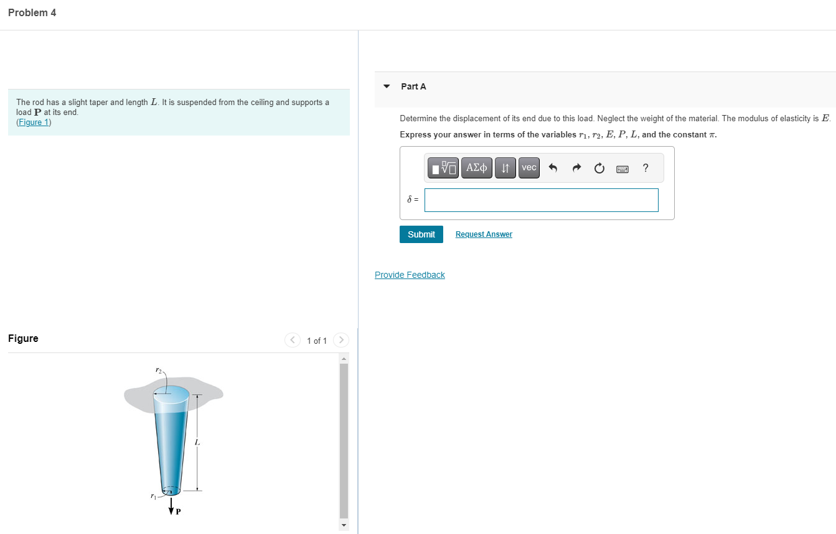
Task: Reset the answer field
Action: (x=599, y=167)
